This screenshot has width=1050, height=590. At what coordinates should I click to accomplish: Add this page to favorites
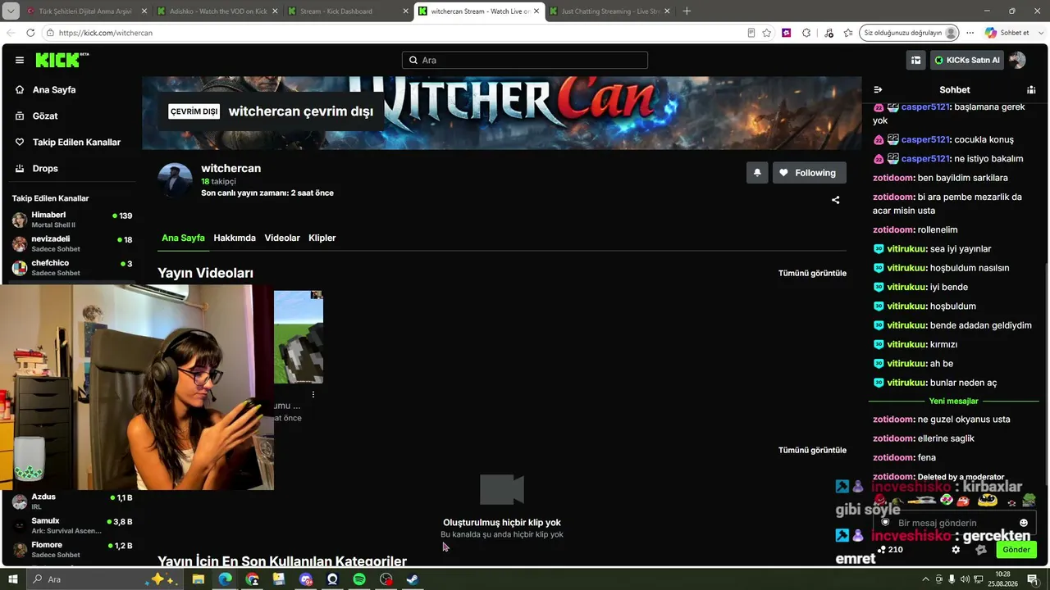767,33
